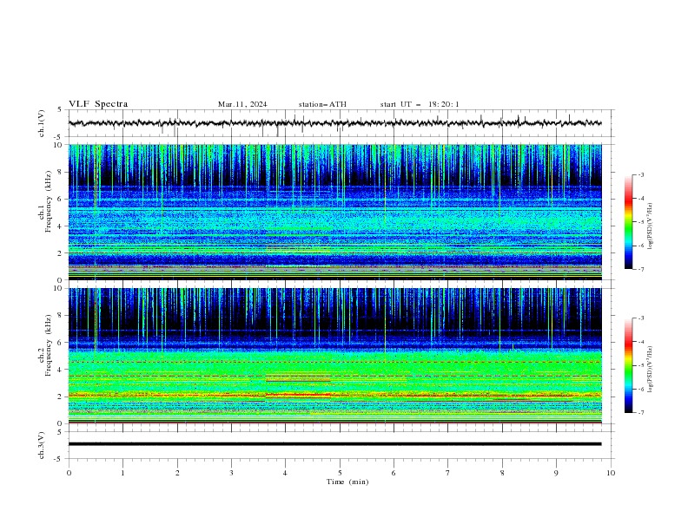
Task: Click the "ch.1(V)" waveform axis label
Action: click(41, 123)
